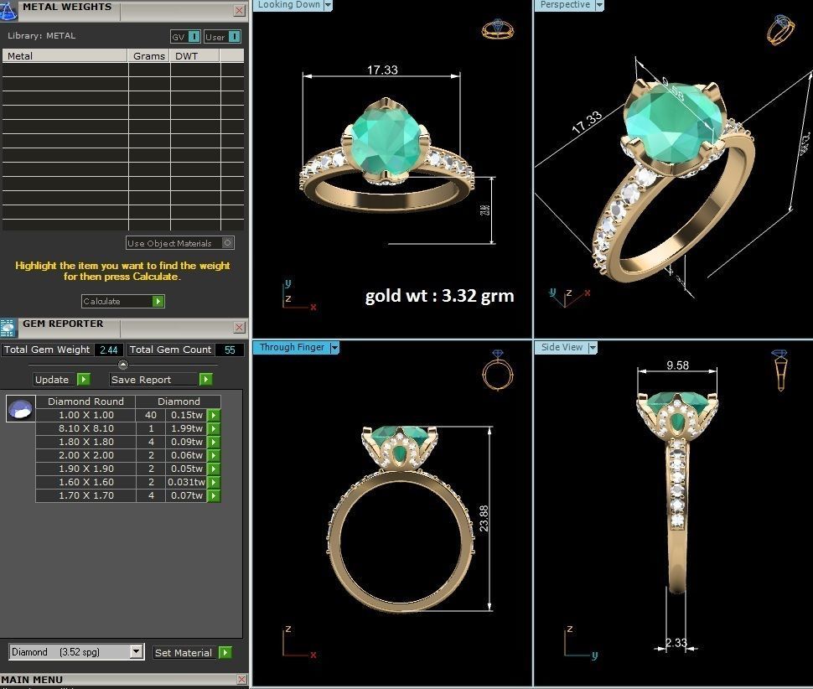The width and height of the screenshot is (813, 689).
Task: Toggle the GV library switch
Action: coord(194,37)
